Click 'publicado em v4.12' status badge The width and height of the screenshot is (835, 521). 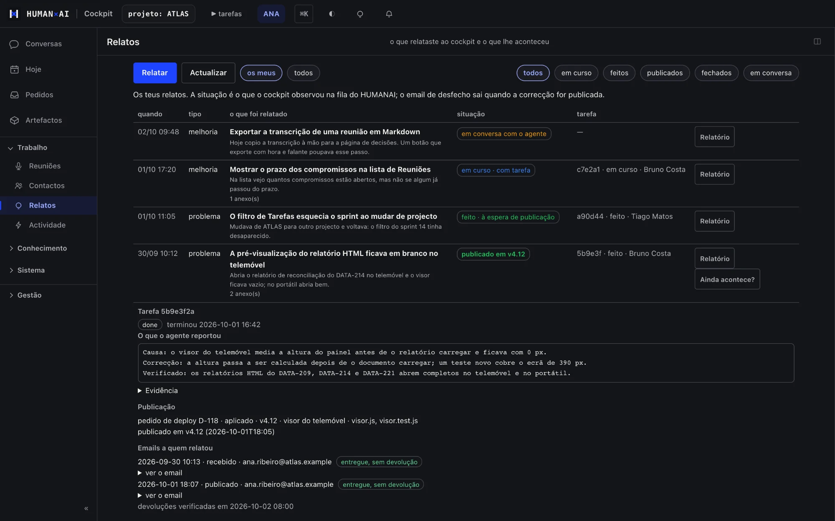(493, 254)
